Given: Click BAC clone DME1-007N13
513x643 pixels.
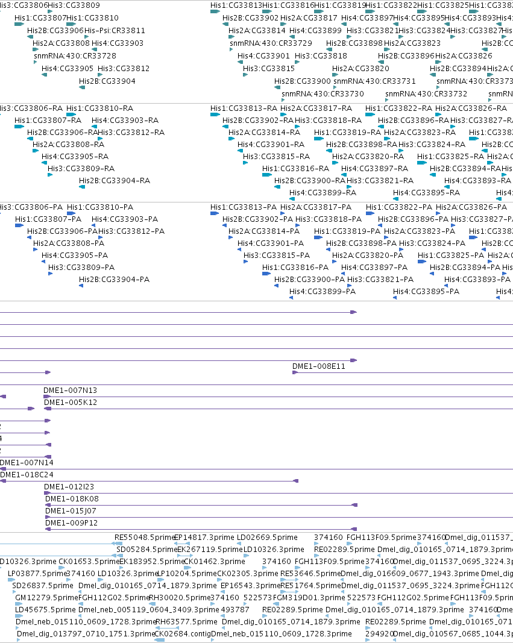Looking at the screenshot, I should (x=70, y=391).
